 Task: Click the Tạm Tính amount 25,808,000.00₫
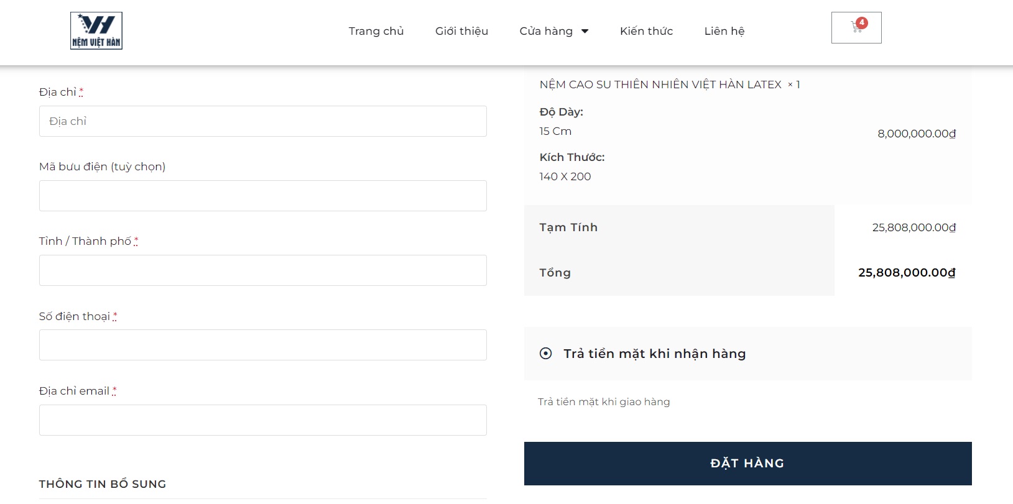(x=914, y=227)
